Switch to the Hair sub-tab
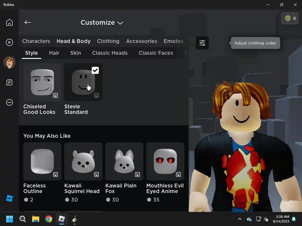Screen dimensions: 302x226 point(54,53)
